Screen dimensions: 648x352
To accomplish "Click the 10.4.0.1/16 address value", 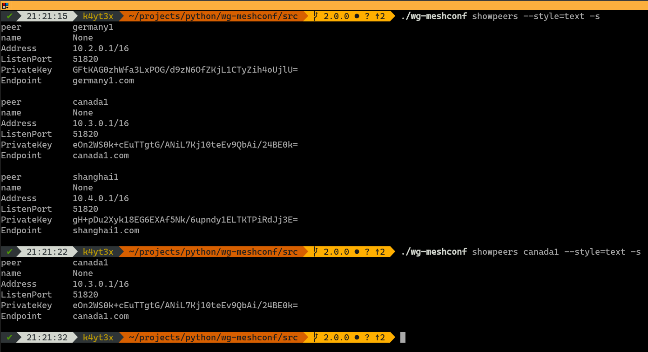I will [x=101, y=198].
